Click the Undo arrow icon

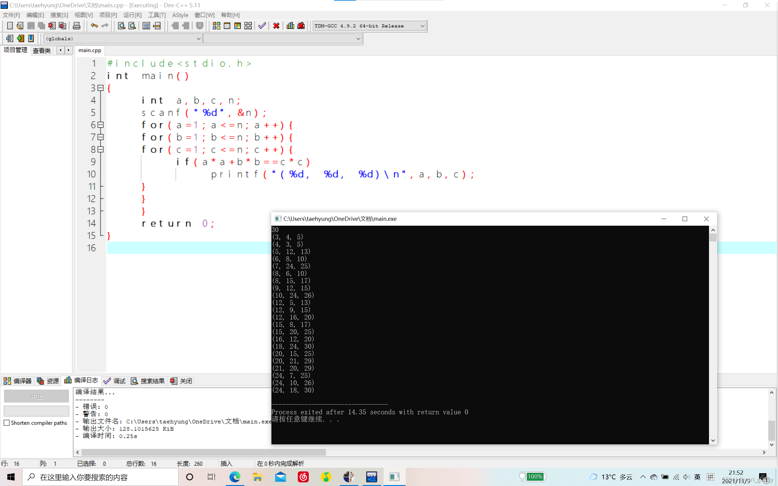click(94, 26)
